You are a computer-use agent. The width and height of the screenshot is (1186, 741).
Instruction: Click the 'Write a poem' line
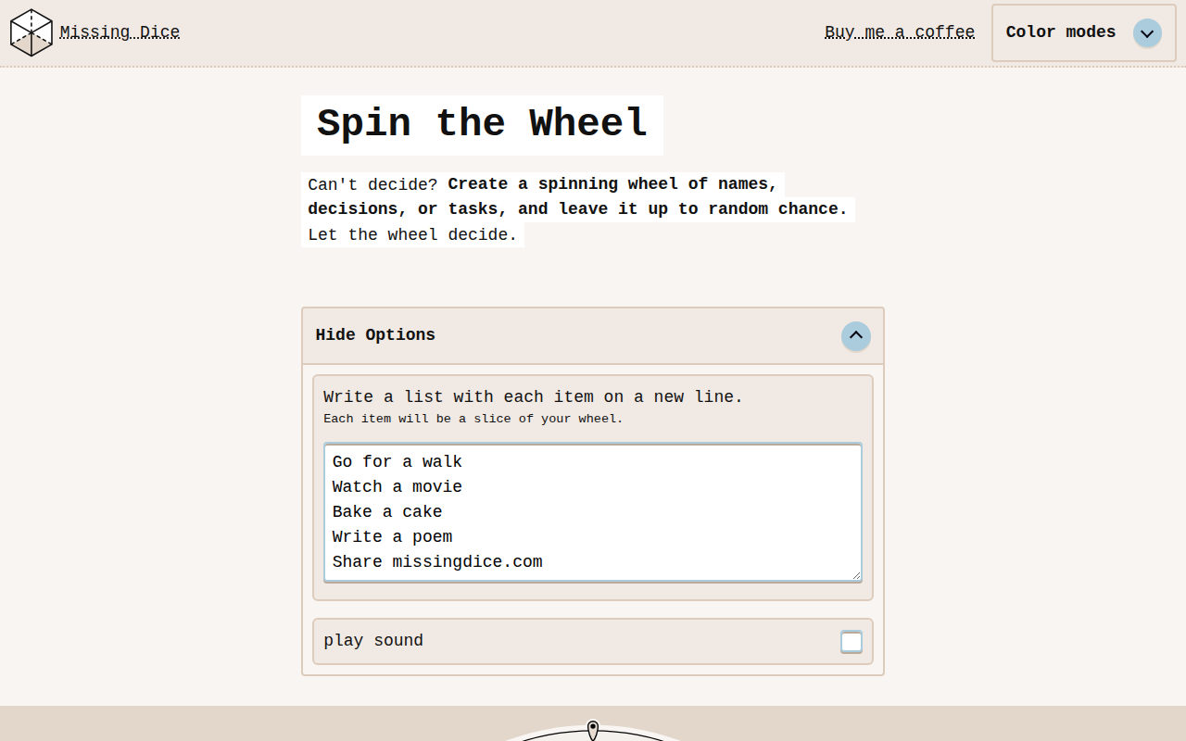393,536
